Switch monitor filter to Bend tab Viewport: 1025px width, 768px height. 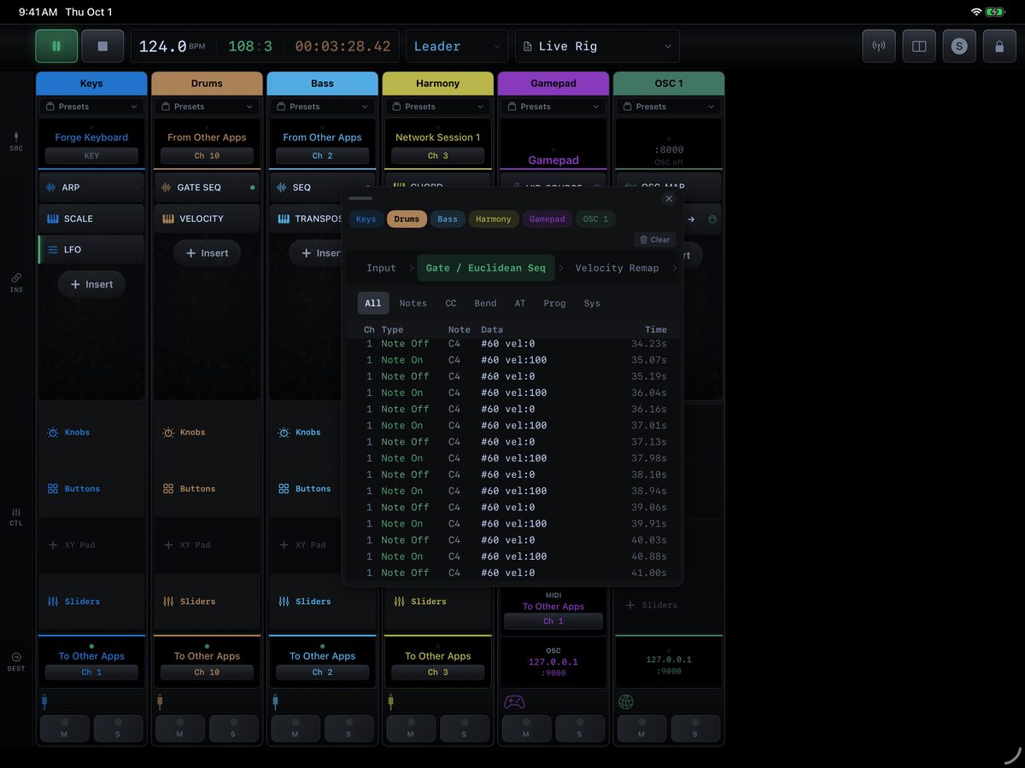point(485,303)
